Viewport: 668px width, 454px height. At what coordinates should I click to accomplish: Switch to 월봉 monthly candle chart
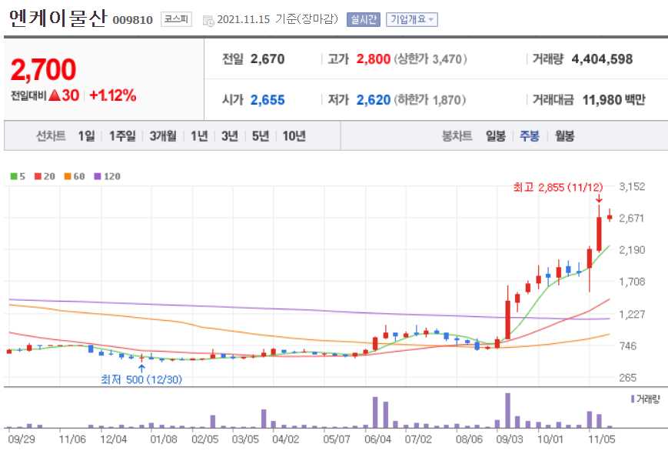click(564, 136)
